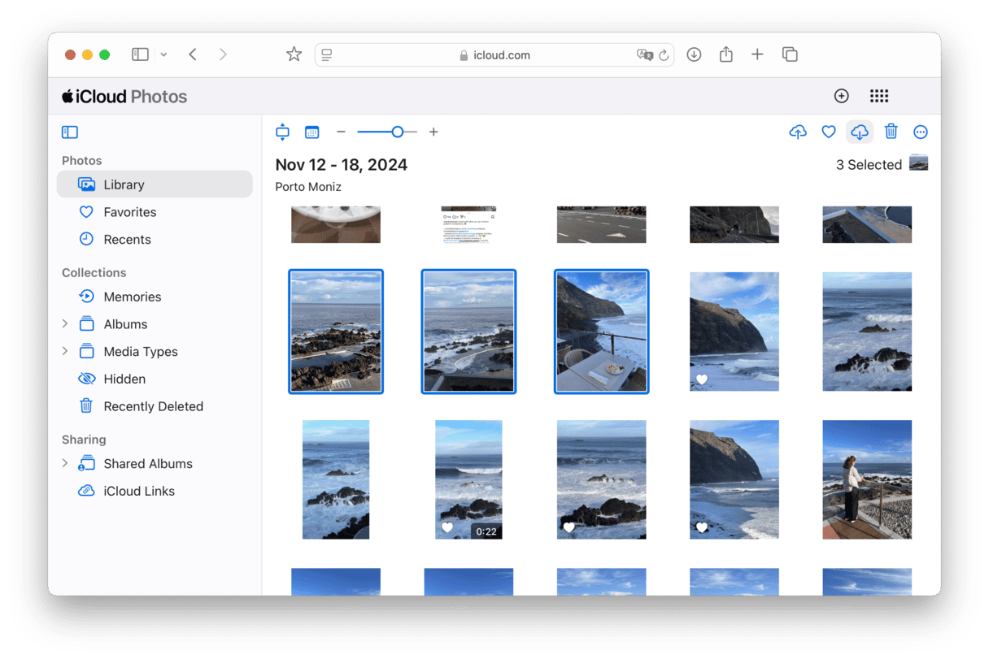
Task: Click the aspect ratio fit icon
Action: click(x=282, y=132)
